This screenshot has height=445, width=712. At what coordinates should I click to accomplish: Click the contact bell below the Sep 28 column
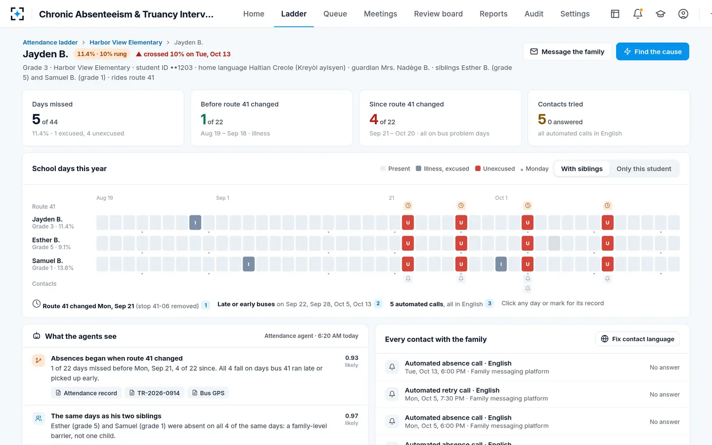pyautogui.click(x=461, y=279)
